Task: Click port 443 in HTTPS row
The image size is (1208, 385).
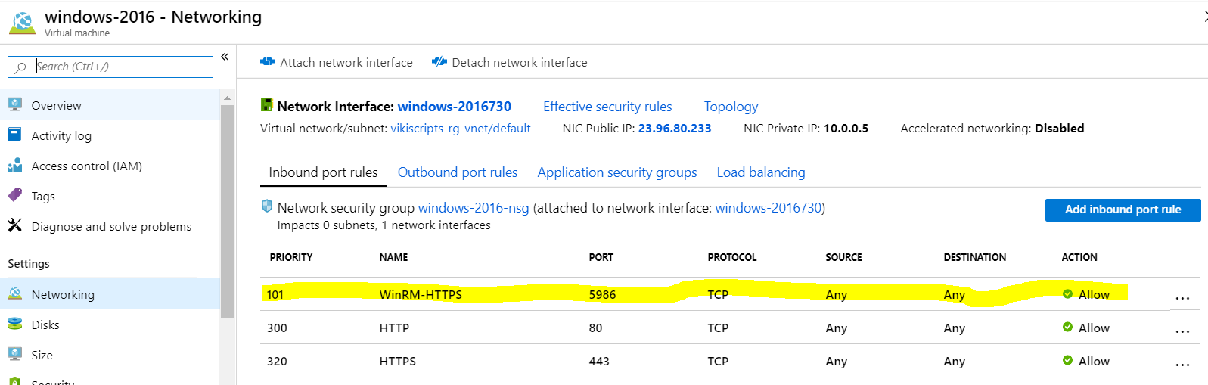Action: 599,362
